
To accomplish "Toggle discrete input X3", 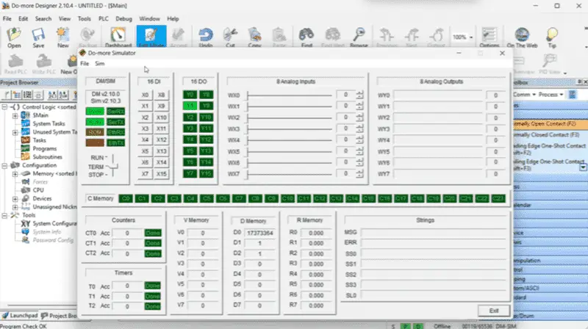I will click(x=145, y=129).
